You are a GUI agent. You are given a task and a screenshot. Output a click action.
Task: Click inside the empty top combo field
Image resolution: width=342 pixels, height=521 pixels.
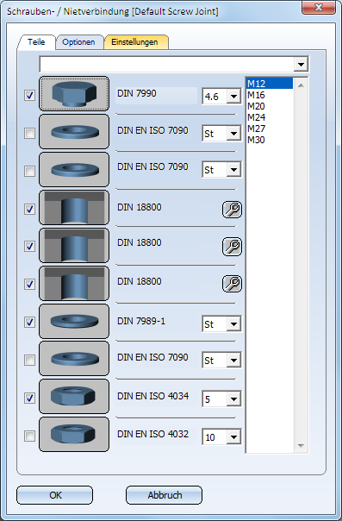pyautogui.click(x=167, y=64)
